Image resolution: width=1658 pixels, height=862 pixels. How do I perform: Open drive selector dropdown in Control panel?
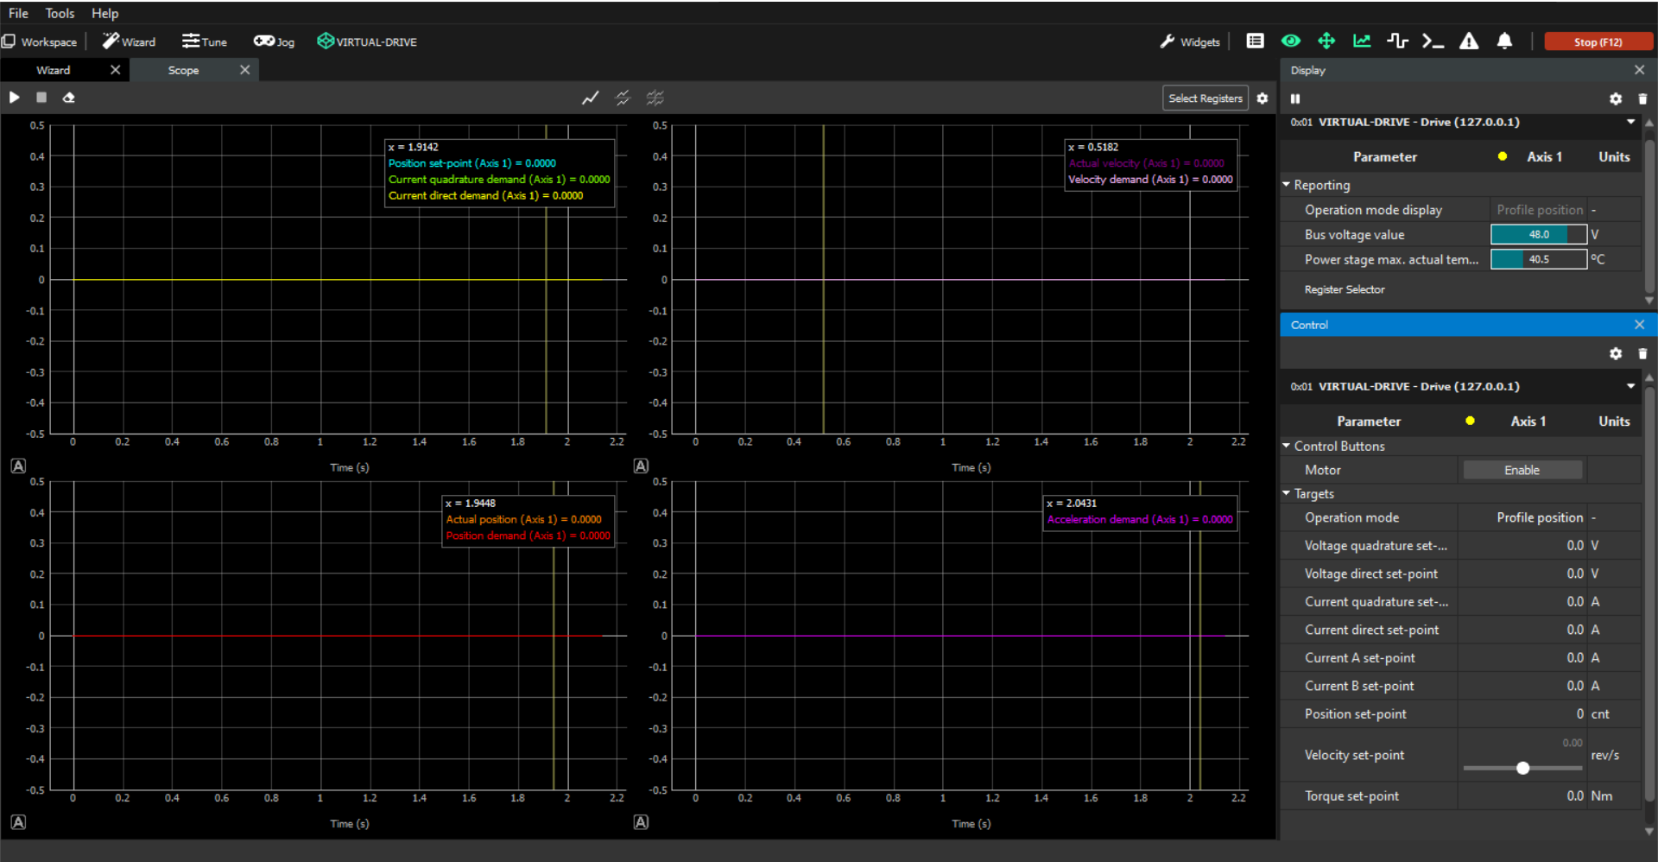click(x=1630, y=386)
